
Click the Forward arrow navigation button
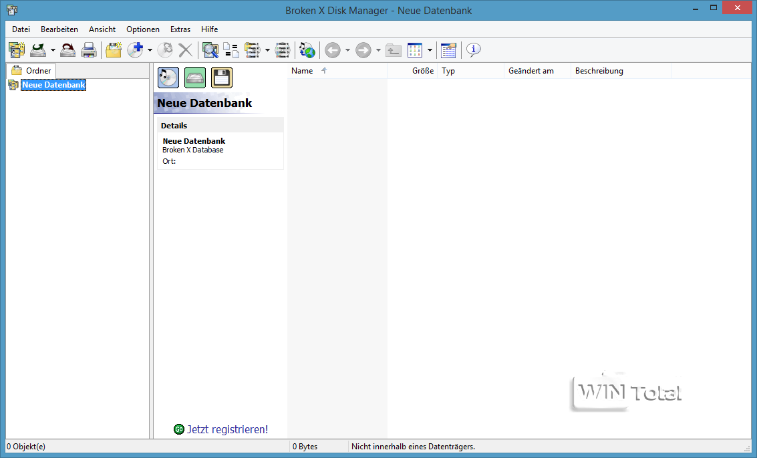click(x=363, y=49)
